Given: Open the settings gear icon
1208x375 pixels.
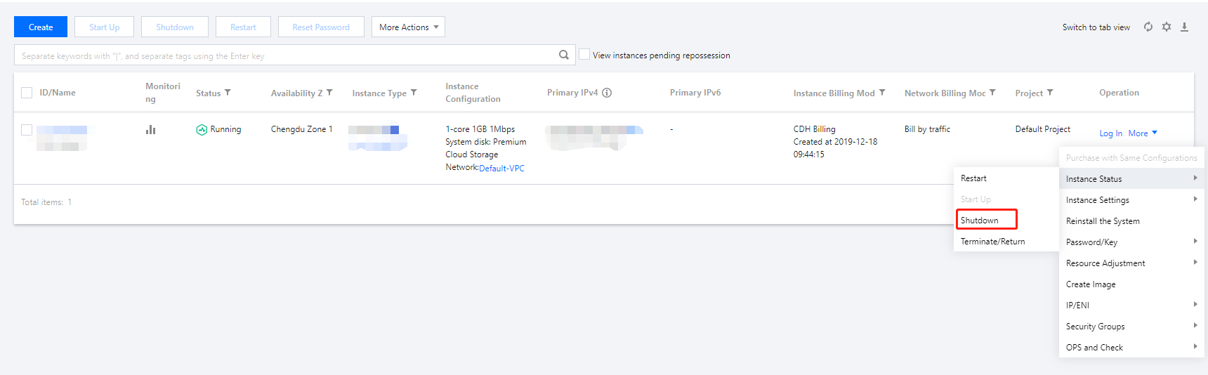Looking at the screenshot, I should (x=1167, y=27).
